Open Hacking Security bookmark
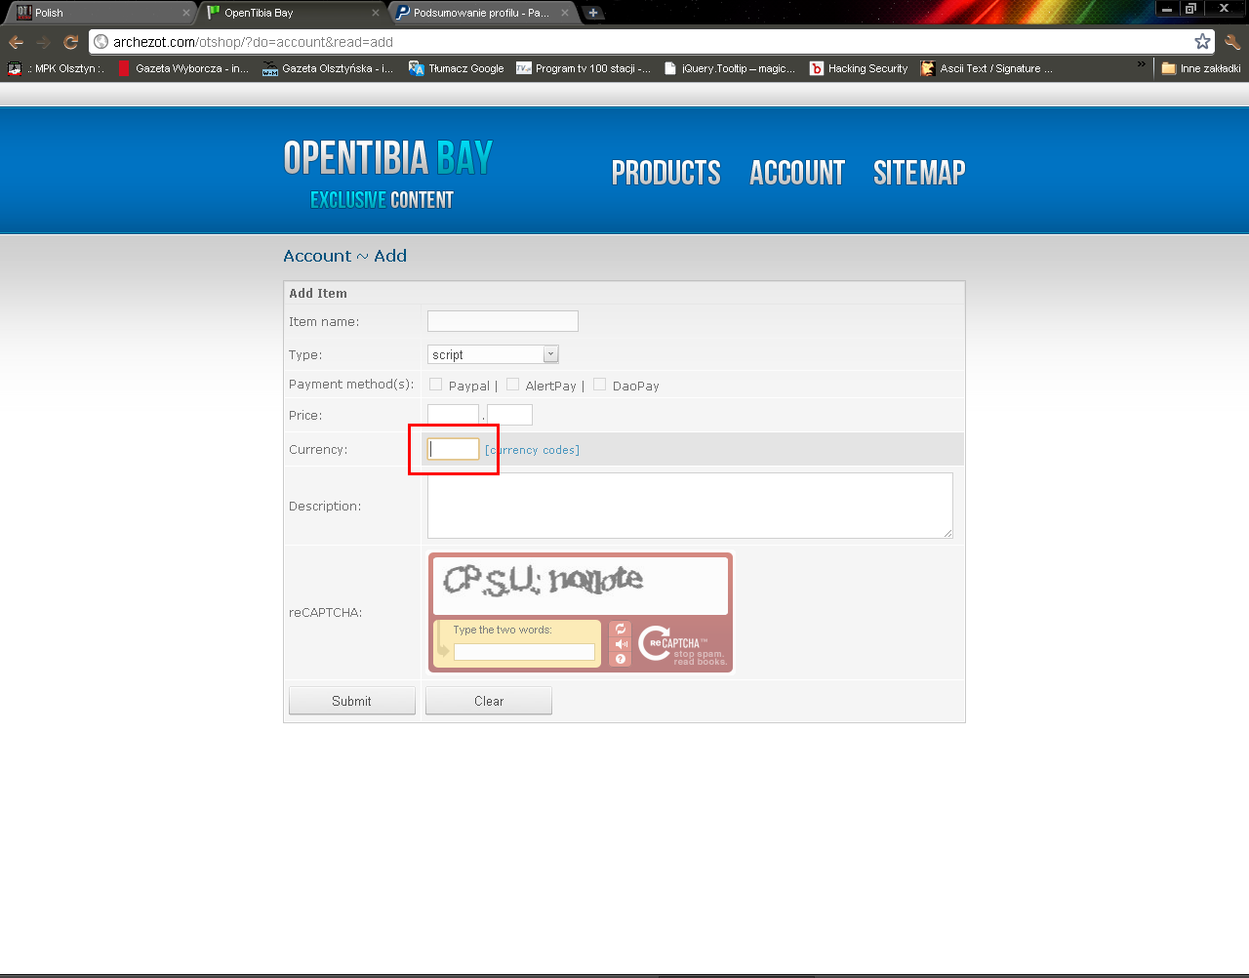 point(858,68)
